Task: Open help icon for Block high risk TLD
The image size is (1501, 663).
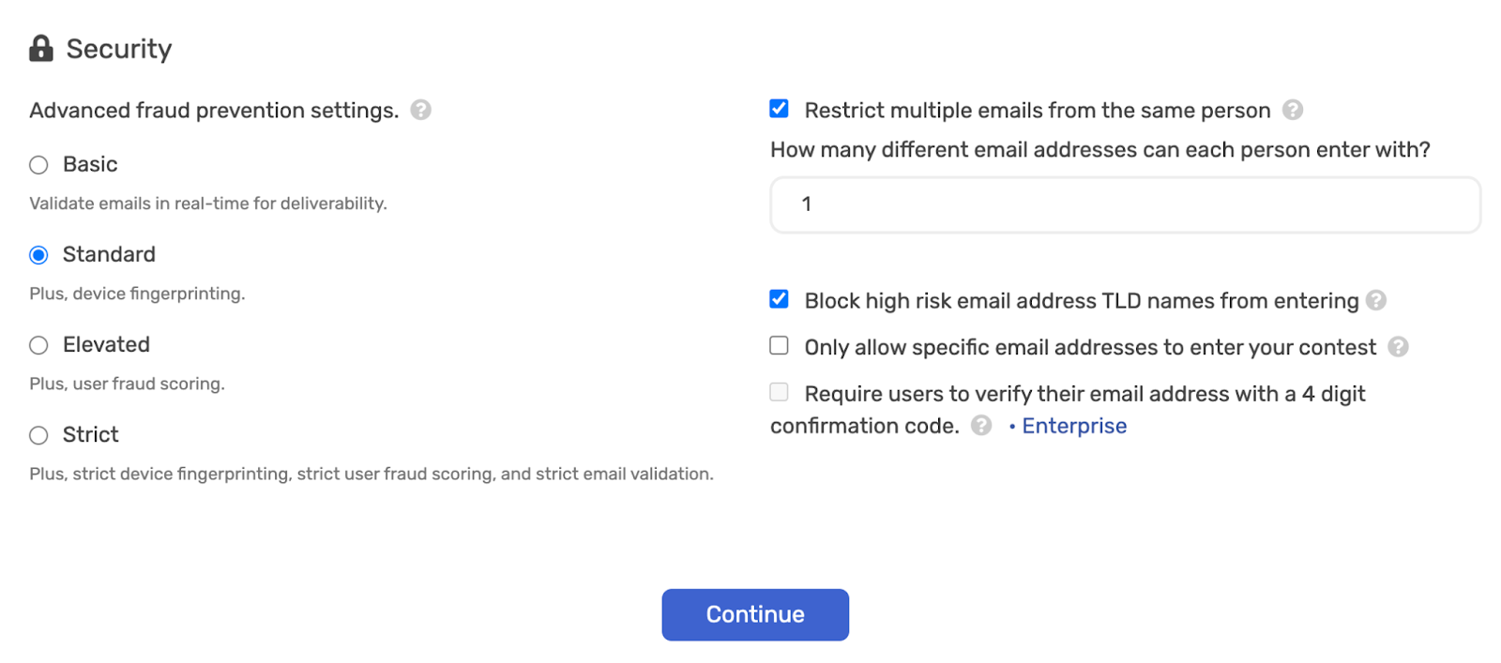Action: pyautogui.click(x=1376, y=301)
